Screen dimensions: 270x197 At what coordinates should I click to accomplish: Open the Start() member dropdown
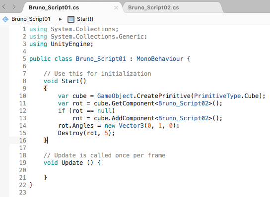(x=85, y=19)
